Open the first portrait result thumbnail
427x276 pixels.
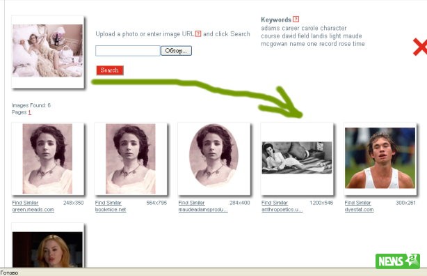48,159
